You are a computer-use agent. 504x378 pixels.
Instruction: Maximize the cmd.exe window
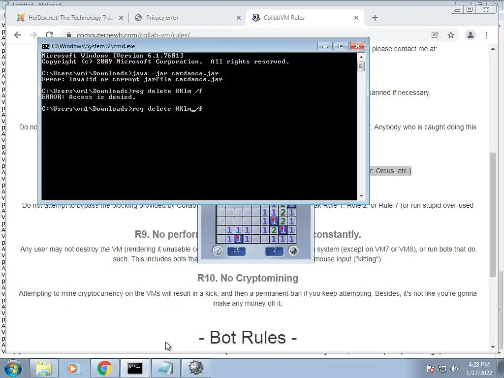[x=342, y=46]
